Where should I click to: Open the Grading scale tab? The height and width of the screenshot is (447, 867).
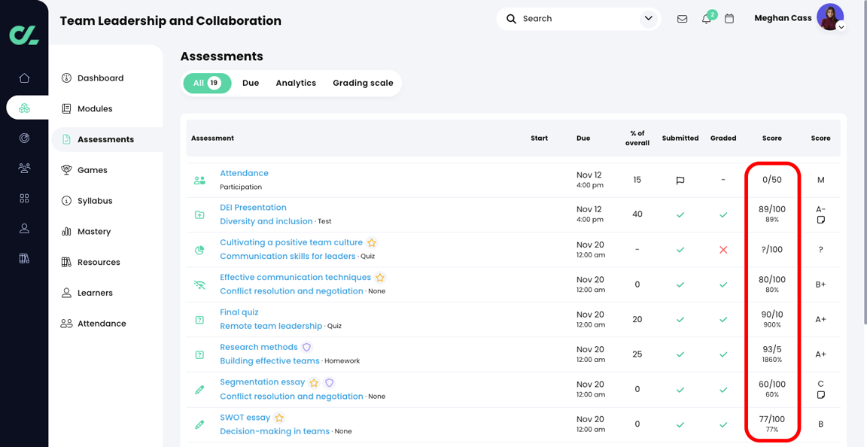[x=363, y=83]
